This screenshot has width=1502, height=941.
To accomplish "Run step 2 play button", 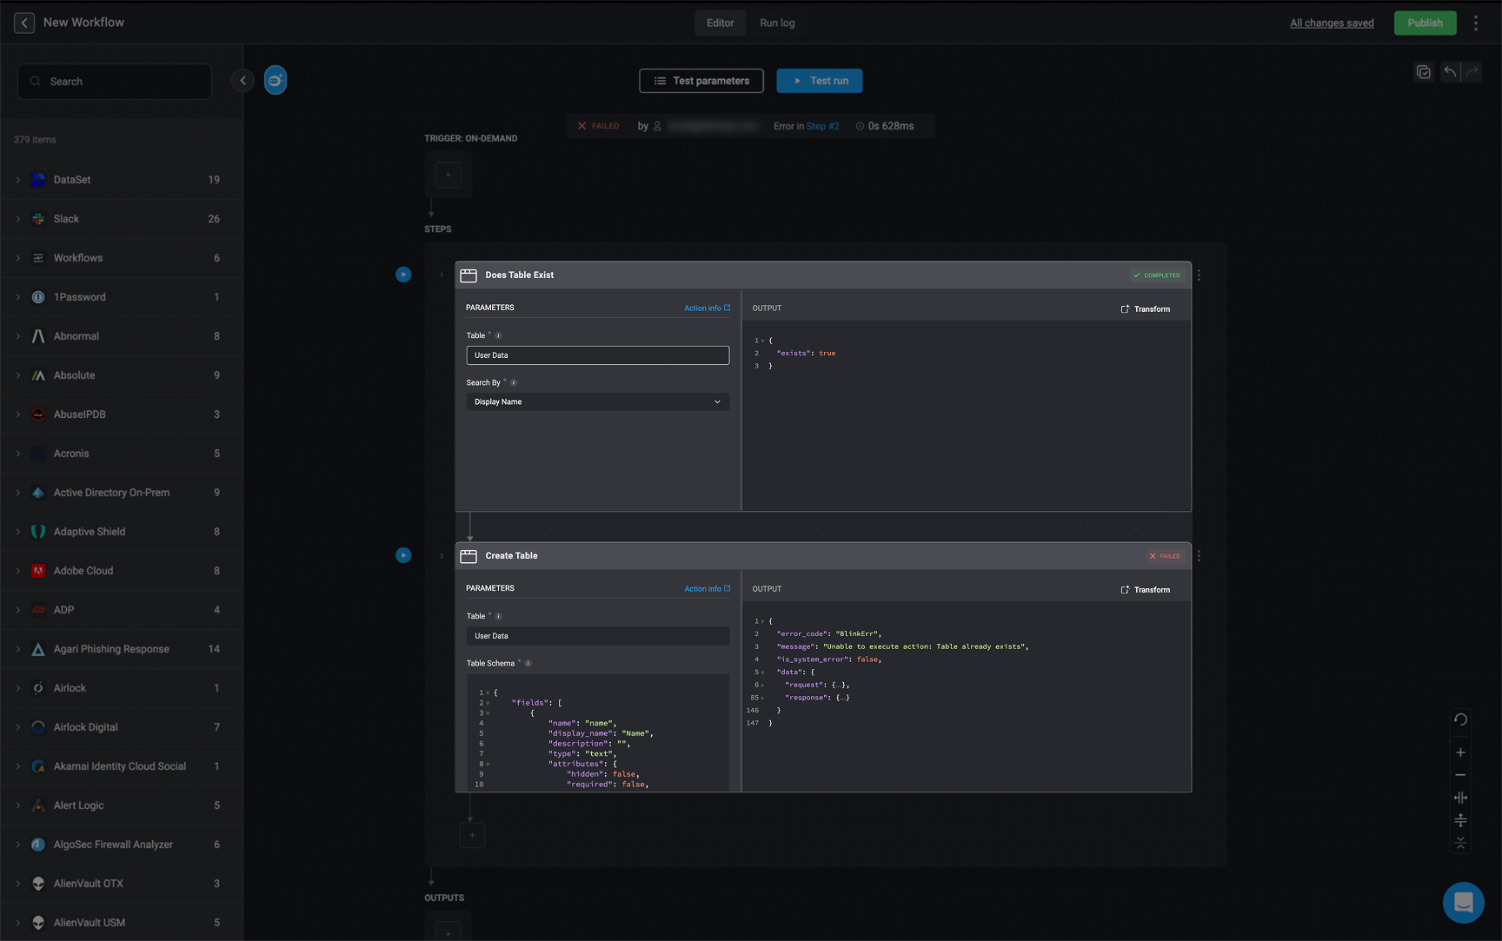I will point(403,555).
